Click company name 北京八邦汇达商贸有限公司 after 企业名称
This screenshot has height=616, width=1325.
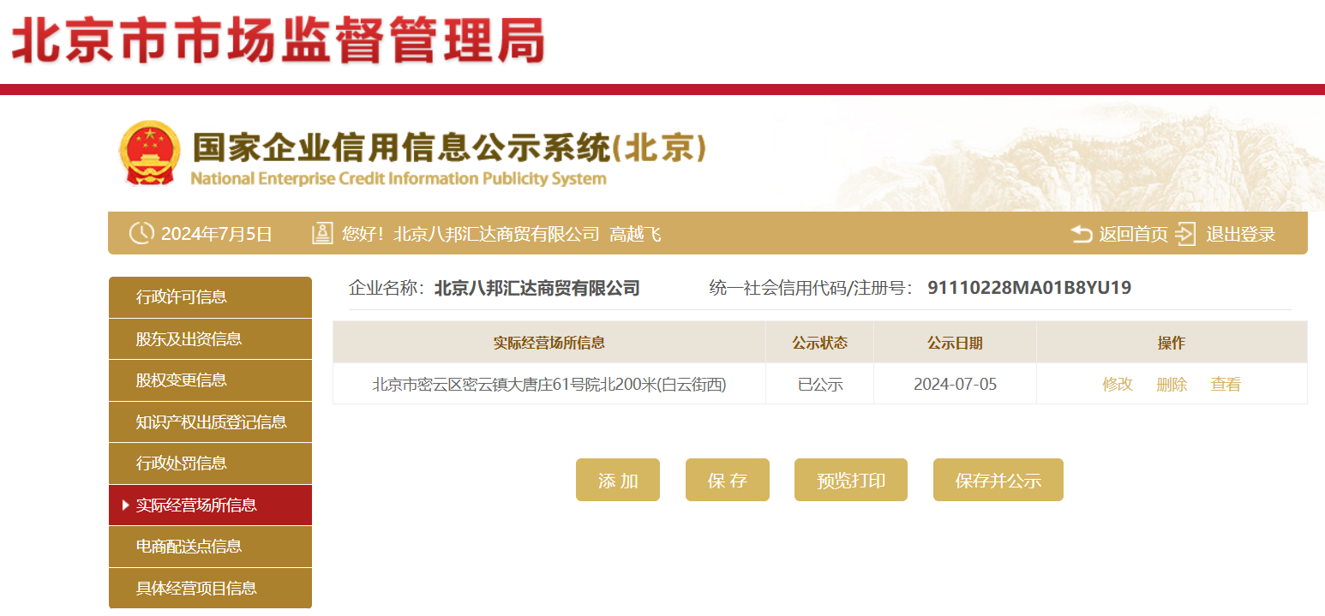click(x=537, y=288)
